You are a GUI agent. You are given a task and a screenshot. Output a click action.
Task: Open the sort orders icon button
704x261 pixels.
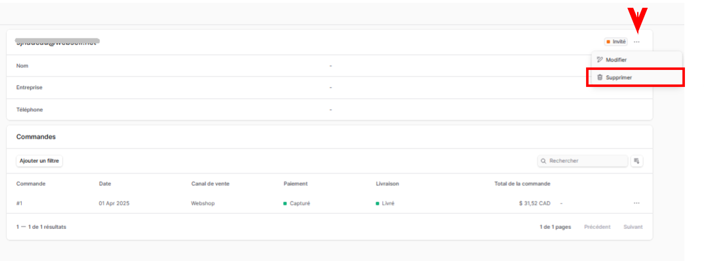(636, 161)
